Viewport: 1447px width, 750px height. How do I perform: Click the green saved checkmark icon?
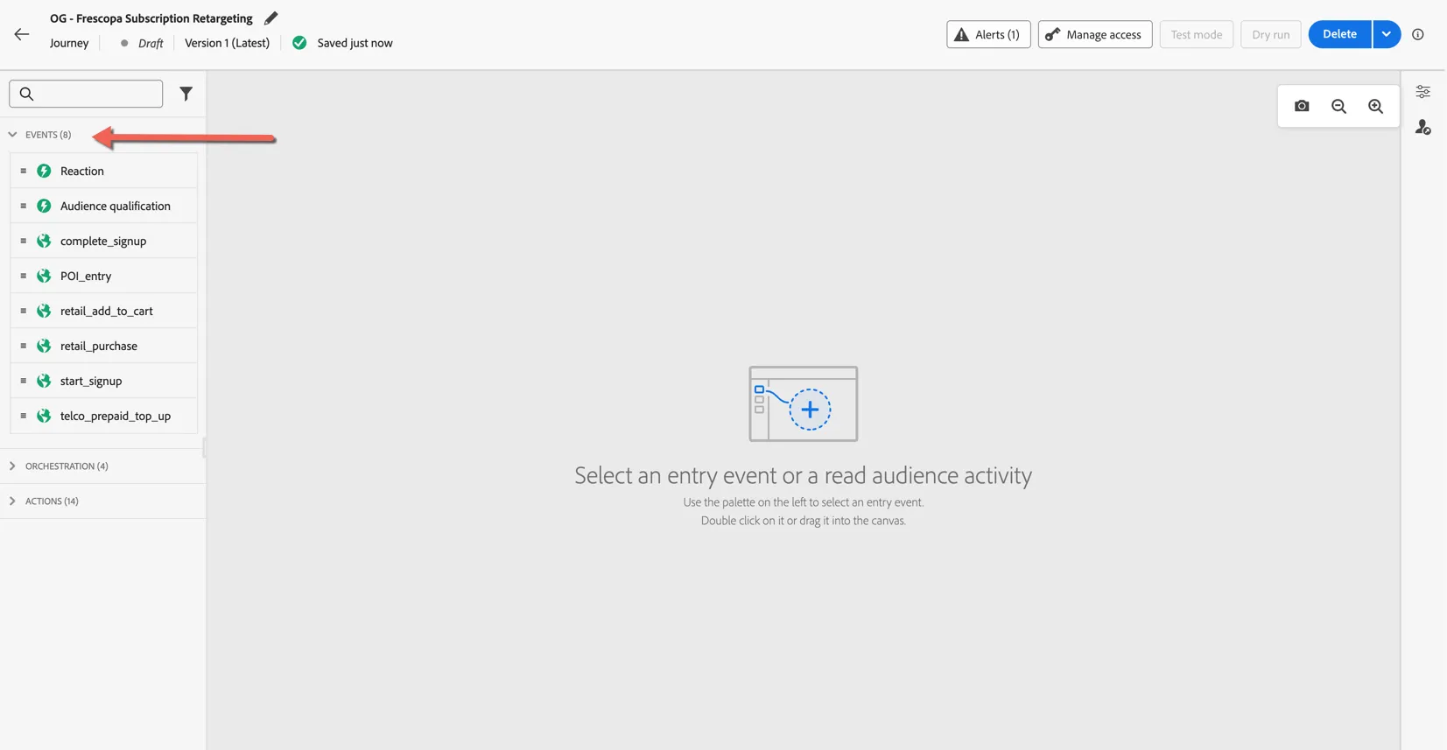coord(299,43)
